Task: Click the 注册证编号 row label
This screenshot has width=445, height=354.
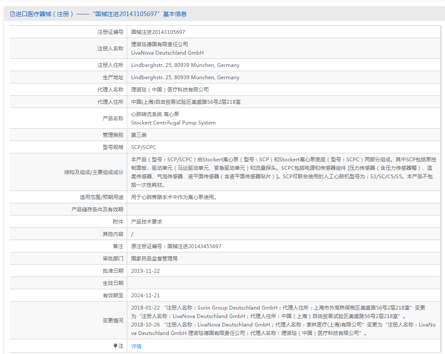Action: pyautogui.click(x=110, y=32)
